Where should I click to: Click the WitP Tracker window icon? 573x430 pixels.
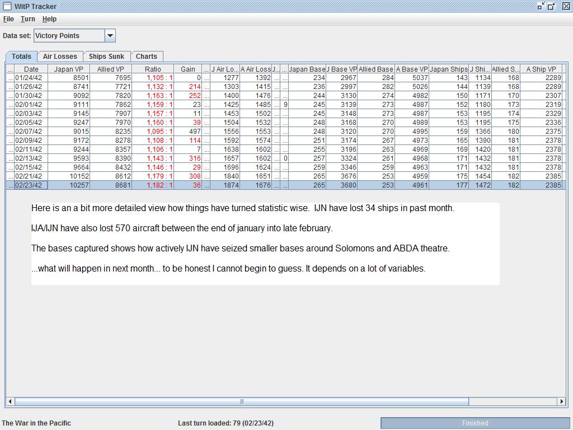click(7, 6)
